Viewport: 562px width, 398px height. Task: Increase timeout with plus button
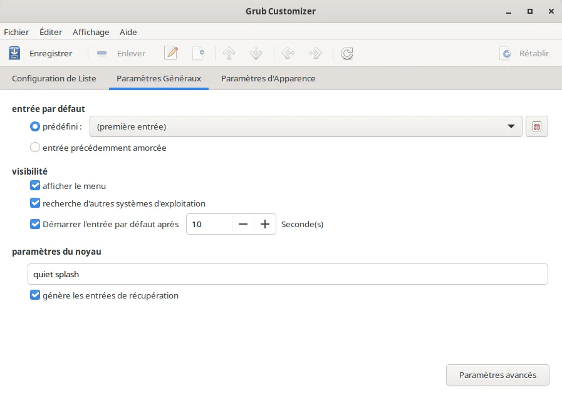click(x=265, y=224)
